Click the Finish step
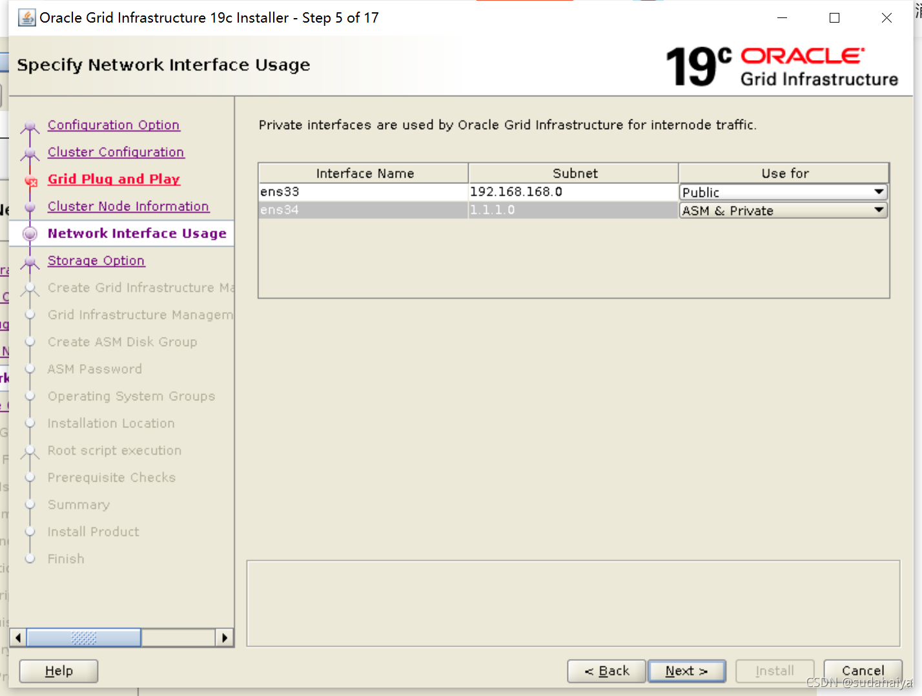The image size is (922, 696). click(66, 559)
